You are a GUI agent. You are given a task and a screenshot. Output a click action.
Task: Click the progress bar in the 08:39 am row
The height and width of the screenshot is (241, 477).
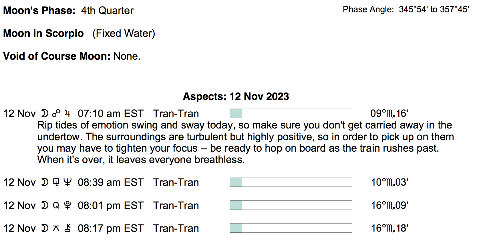pyautogui.click(x=291, y=182)
